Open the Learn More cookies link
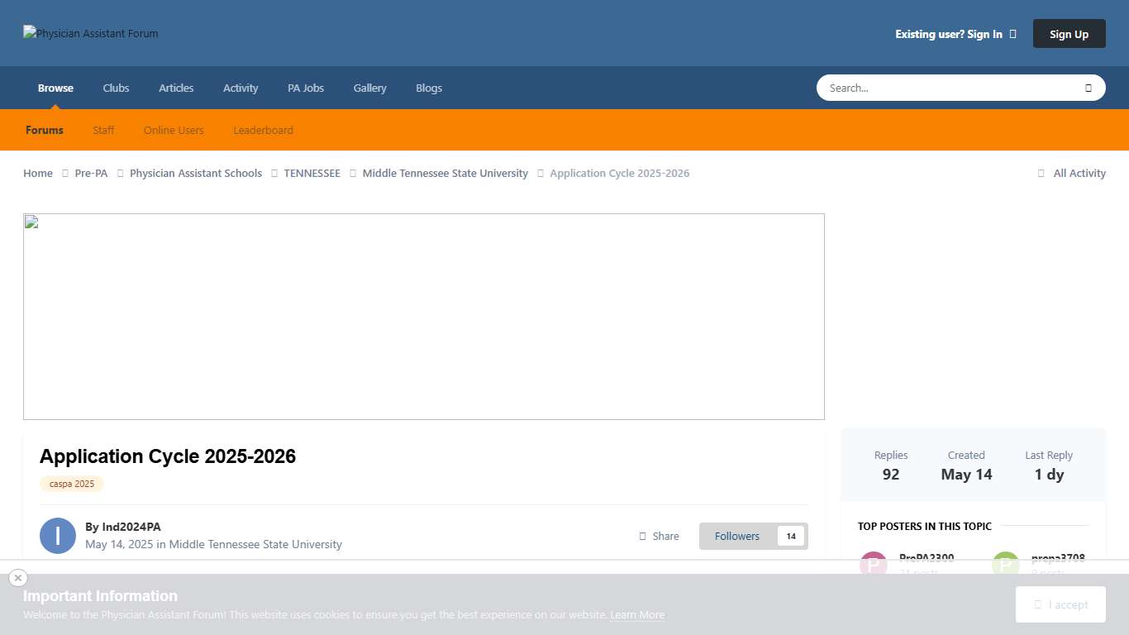Image resolution: width=1129 pixels, height=635 pixels. click(637, 614)
